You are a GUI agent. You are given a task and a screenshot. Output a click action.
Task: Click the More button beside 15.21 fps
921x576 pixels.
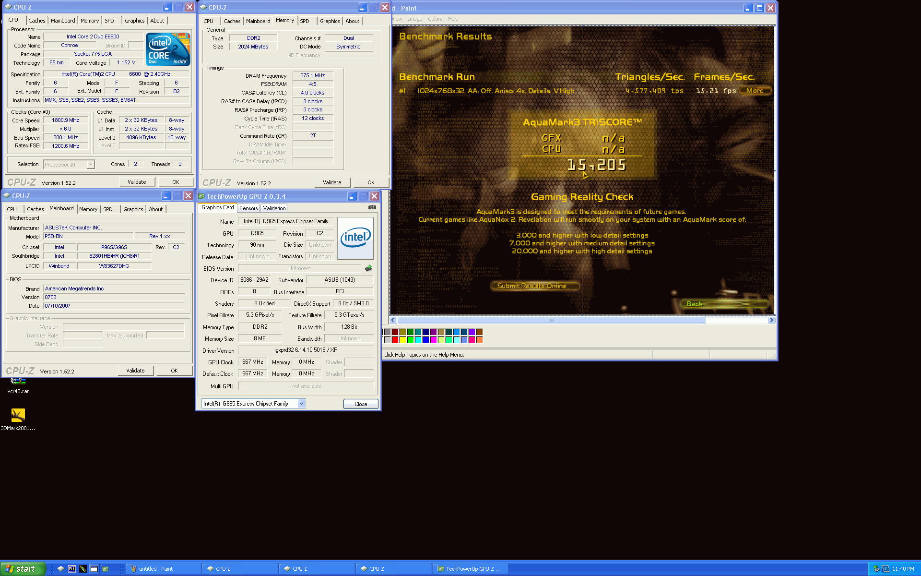[755, 91]
